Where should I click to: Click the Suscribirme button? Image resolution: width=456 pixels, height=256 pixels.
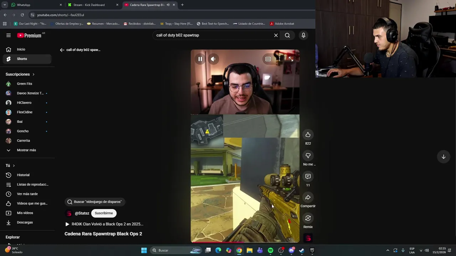click(104, 213)
